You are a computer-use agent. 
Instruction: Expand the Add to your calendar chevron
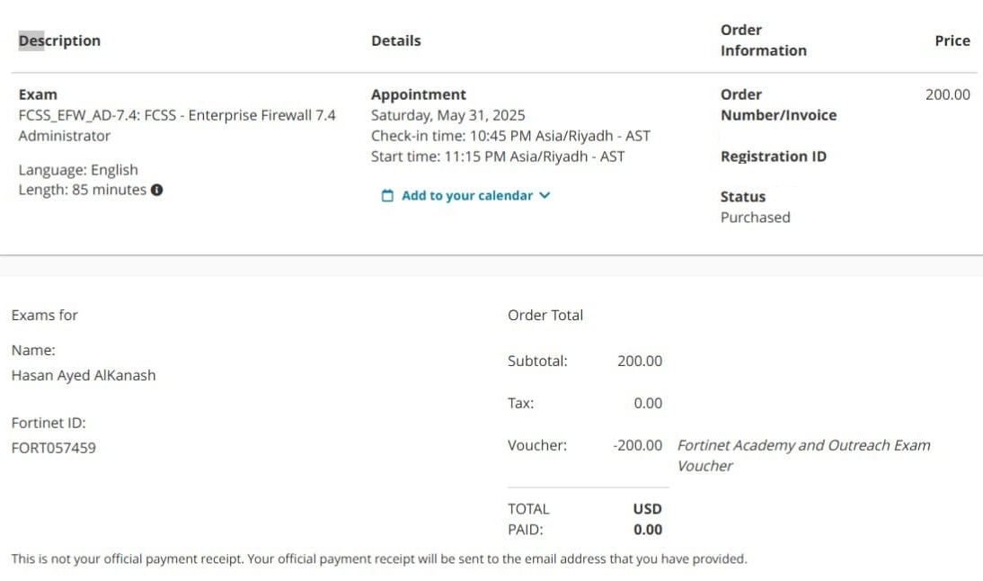click(545, 195)
